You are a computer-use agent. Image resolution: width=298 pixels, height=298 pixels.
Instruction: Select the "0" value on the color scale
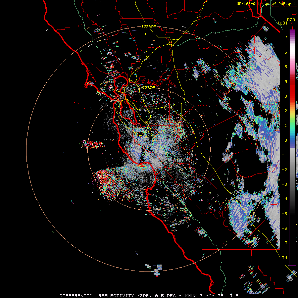(x=286, y=140)
